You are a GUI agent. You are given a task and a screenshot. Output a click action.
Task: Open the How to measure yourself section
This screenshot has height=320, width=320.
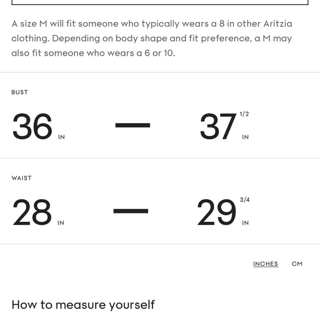[x=83, y=305]
